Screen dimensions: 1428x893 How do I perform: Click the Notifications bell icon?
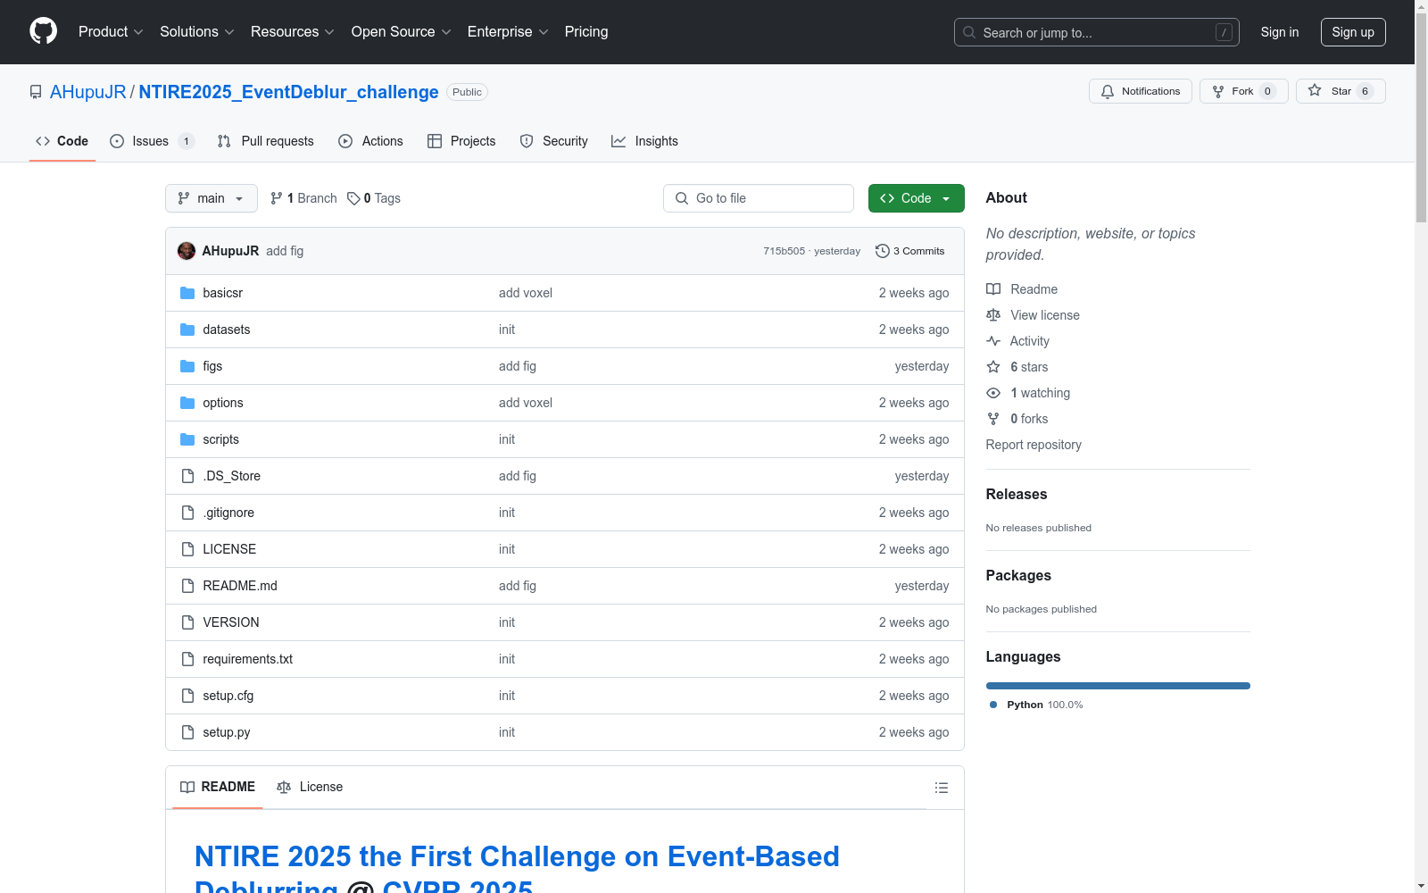coord(1108,91)
